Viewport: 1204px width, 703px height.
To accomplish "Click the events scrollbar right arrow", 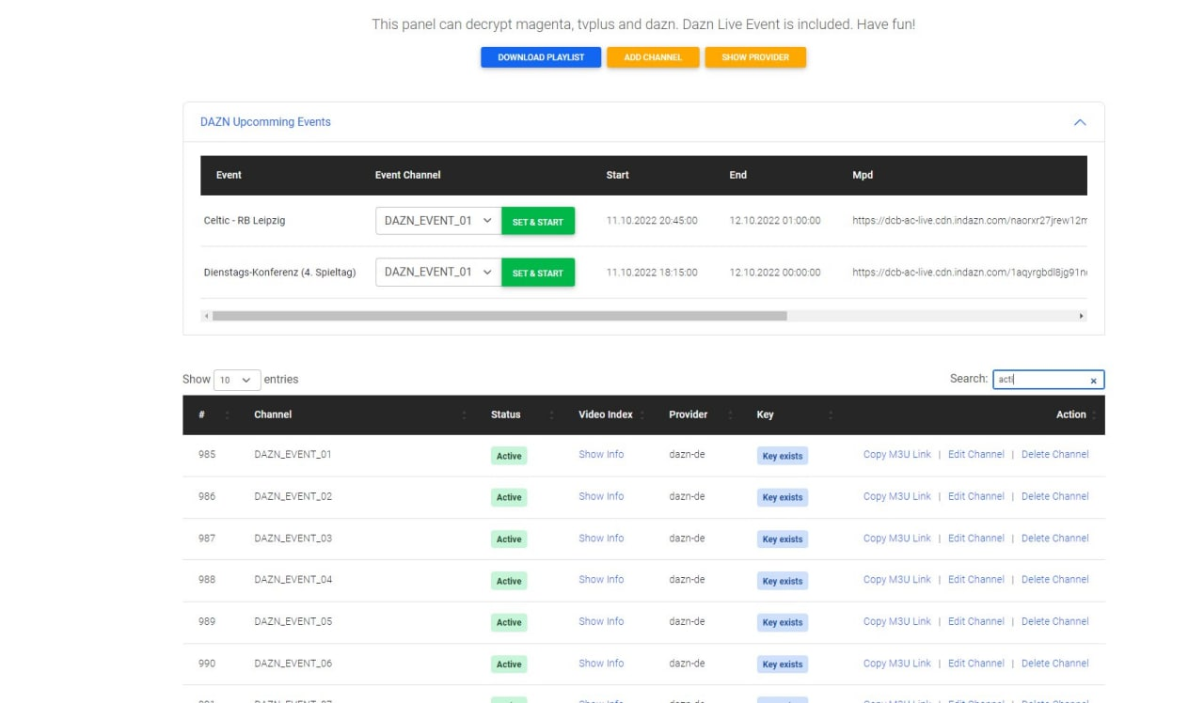I will point(1082,316).
